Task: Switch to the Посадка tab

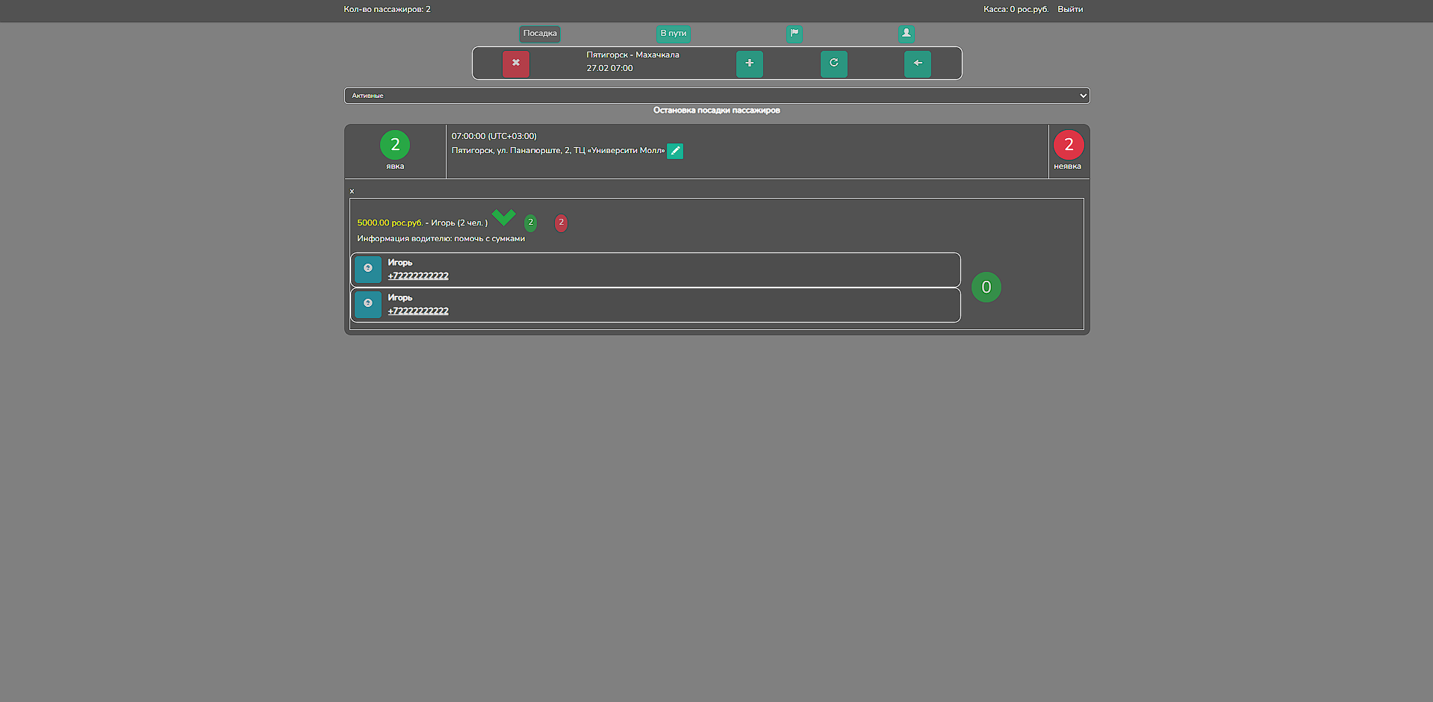Action: point(539,34)
